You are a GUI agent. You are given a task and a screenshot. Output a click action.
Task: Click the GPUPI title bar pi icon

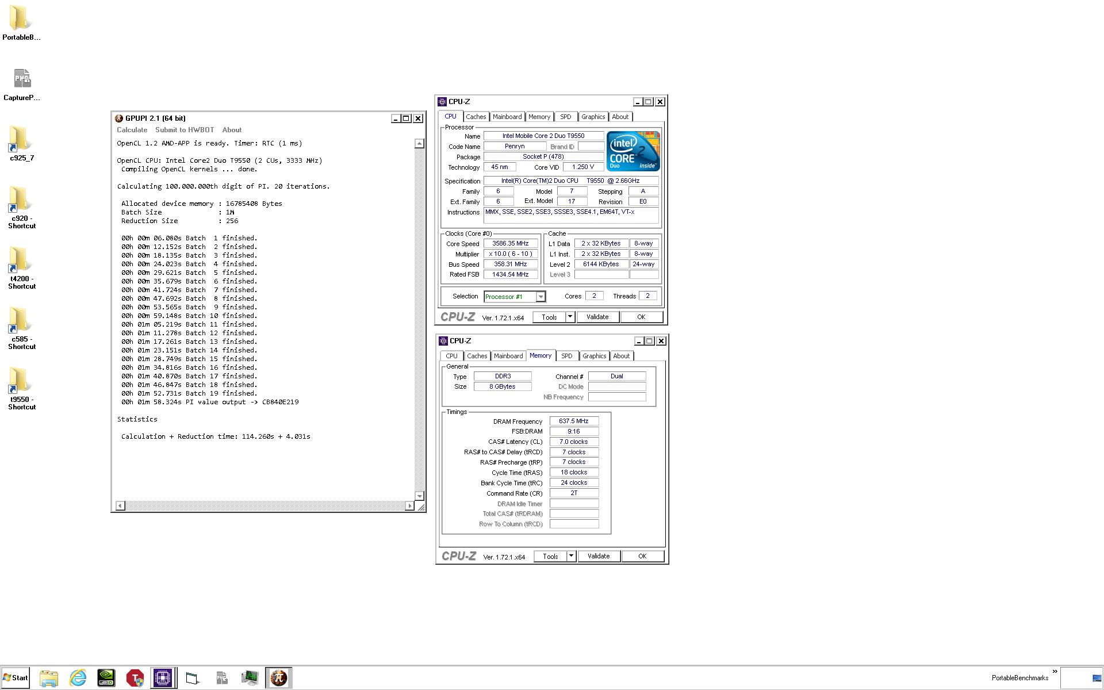[x=119, y=118]
